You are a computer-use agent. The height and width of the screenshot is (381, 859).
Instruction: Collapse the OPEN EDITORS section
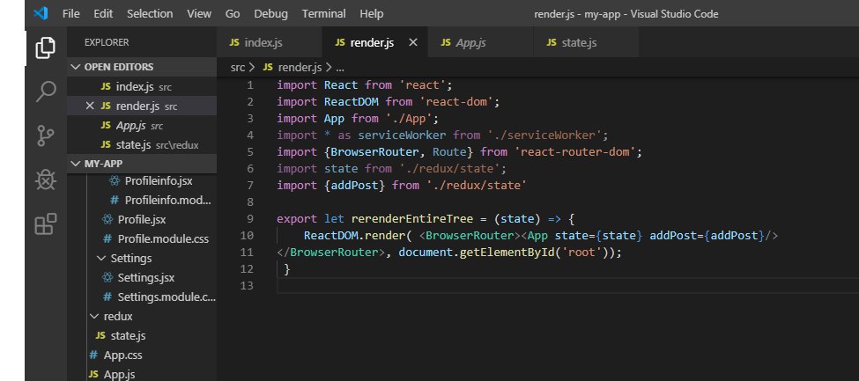point(118,67)
